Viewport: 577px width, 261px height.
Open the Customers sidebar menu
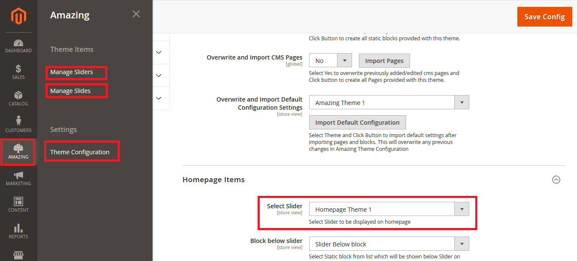[18, 125]
